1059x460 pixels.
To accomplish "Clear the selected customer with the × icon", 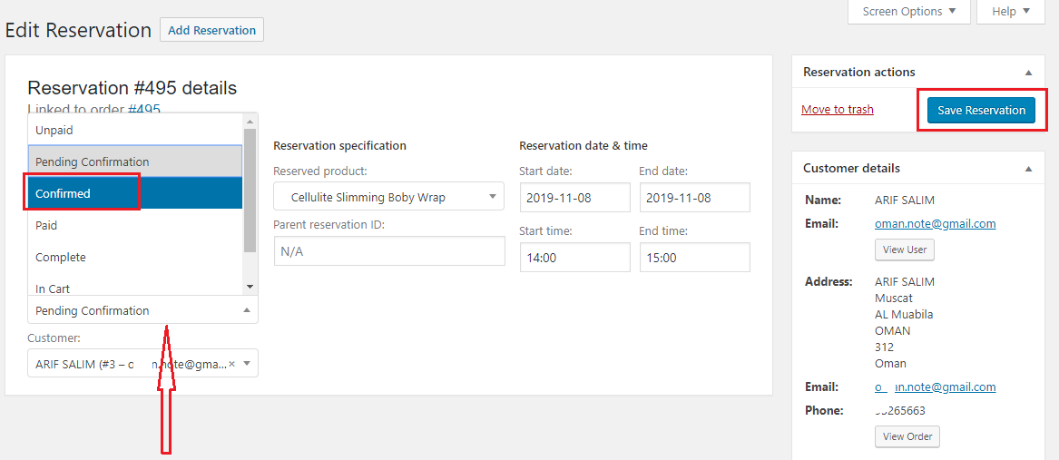I will coord(231,364).
